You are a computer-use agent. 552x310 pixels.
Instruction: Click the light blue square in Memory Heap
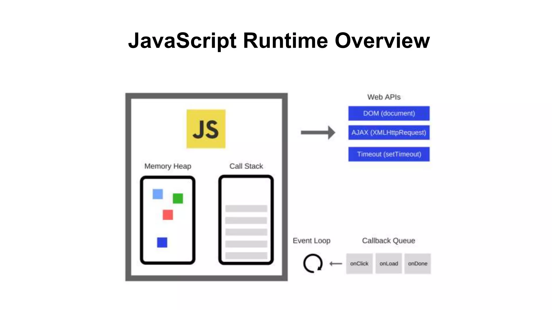click(158, 194)
